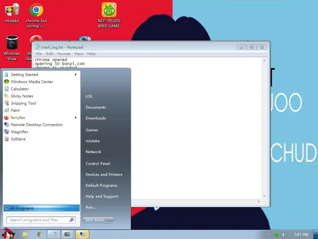Screen dimensions: 318x239
Task: Open the file explorer taskbar icon
Action: pos(25,235)
